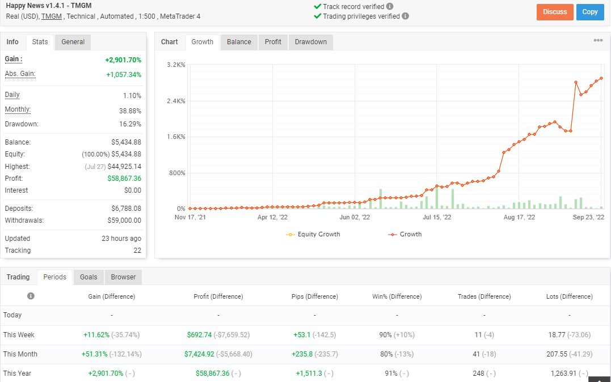Click the Pips (Difference) column header
This screenshot has height=382, width=611.
tap(314, 296)
